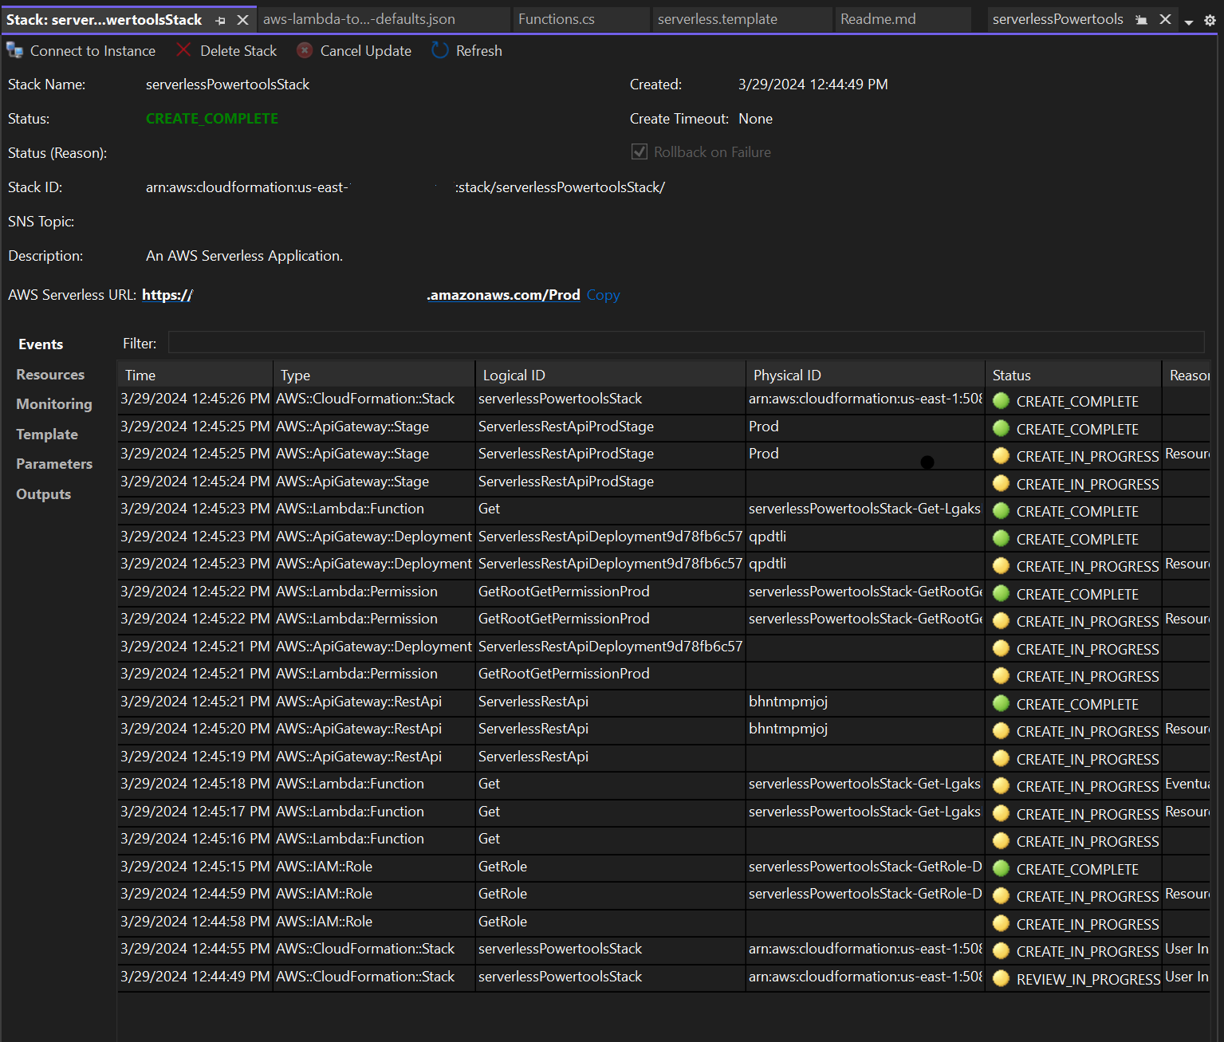The height and width of the screenshot is (1042, 1224).
Task: Click the Connect to Instance icon
Action: tap(14, 49)
